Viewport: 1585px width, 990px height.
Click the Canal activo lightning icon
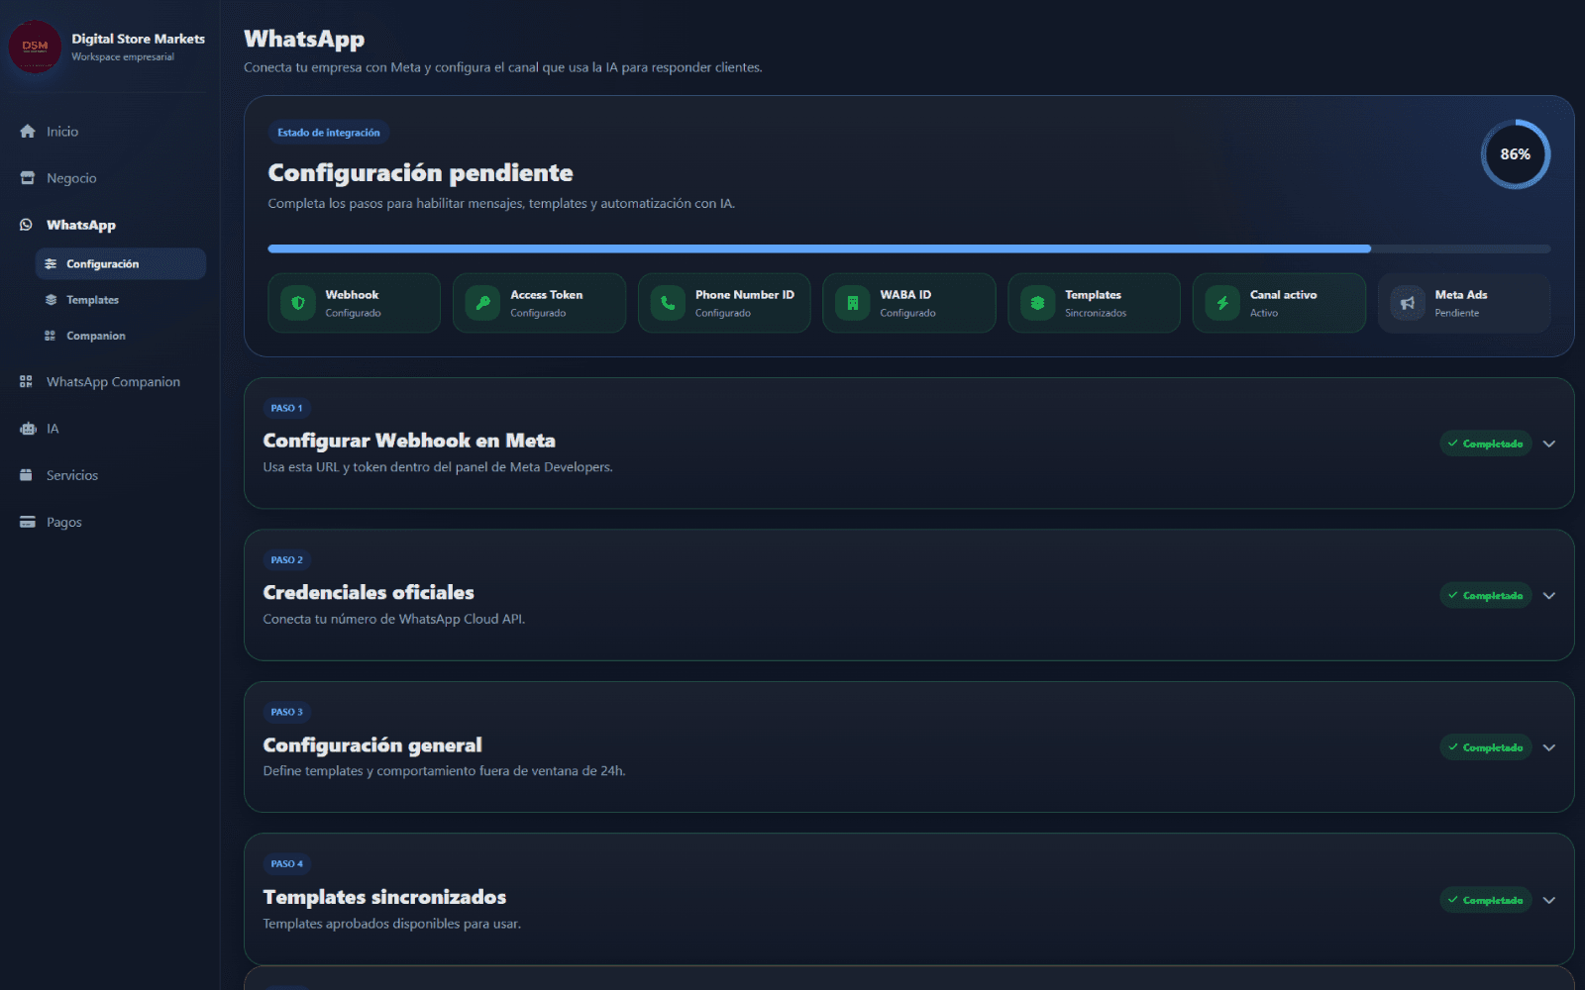1222,303
